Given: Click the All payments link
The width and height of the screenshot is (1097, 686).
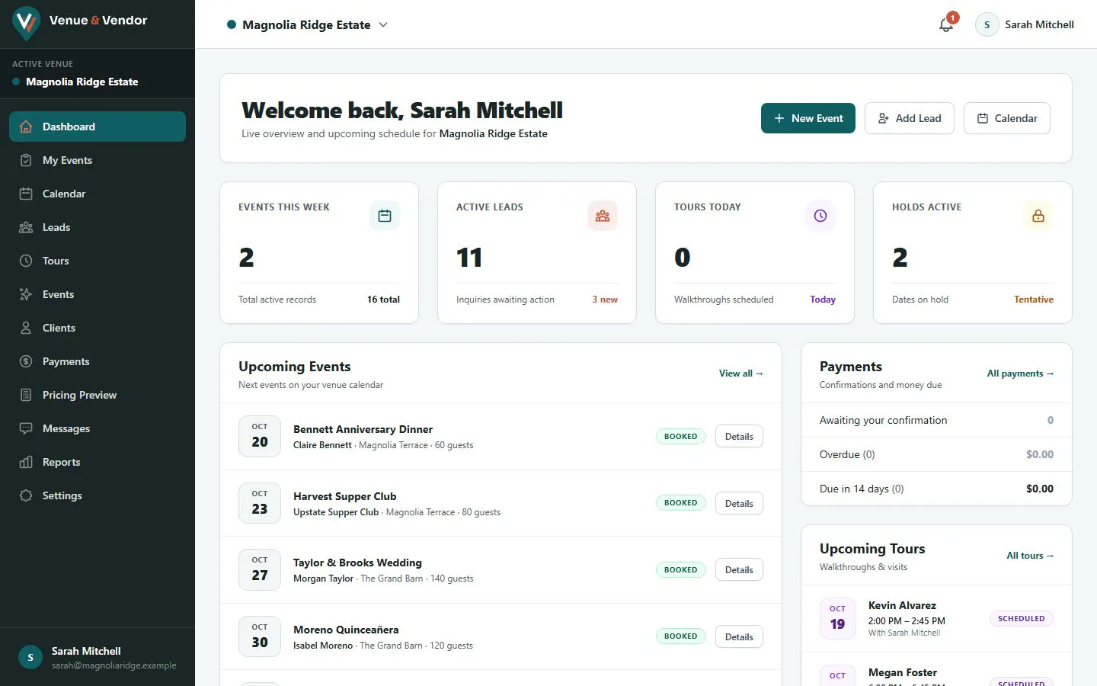Looking at the screenshot, I should click(1020, 373).
